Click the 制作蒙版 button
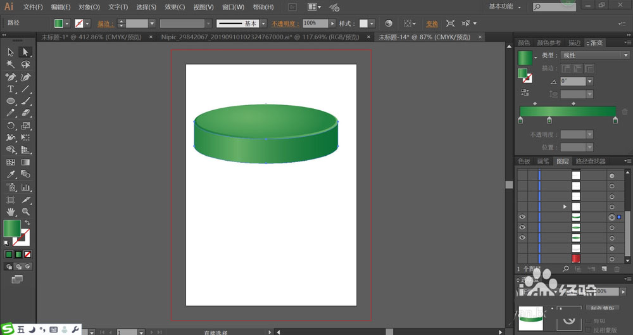Viewport: 633px width, 335px height. tap(603, 308)
